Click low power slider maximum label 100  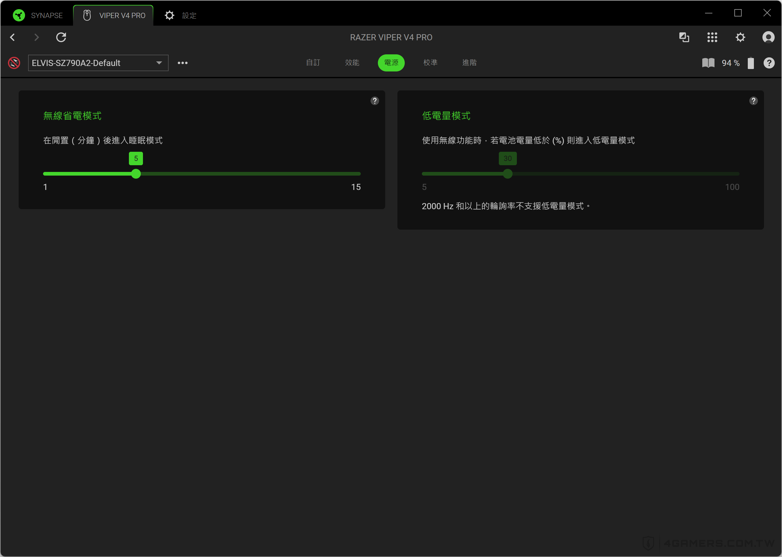(x=732, y=187)
